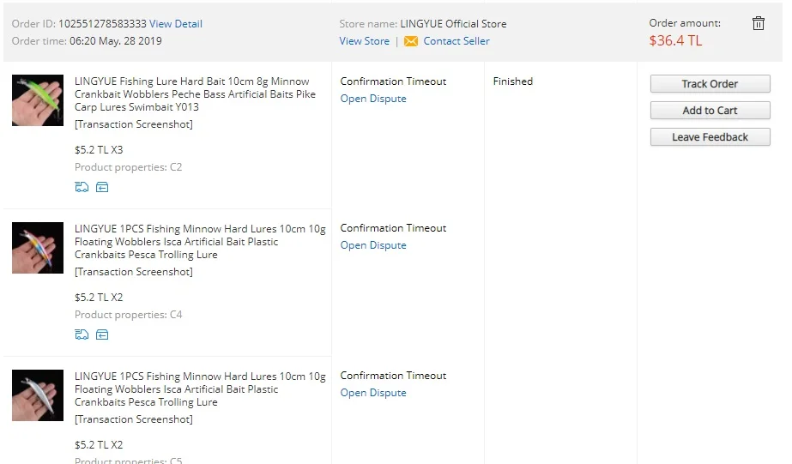Click the return box icon under the C4 product

tap(102, 334)
